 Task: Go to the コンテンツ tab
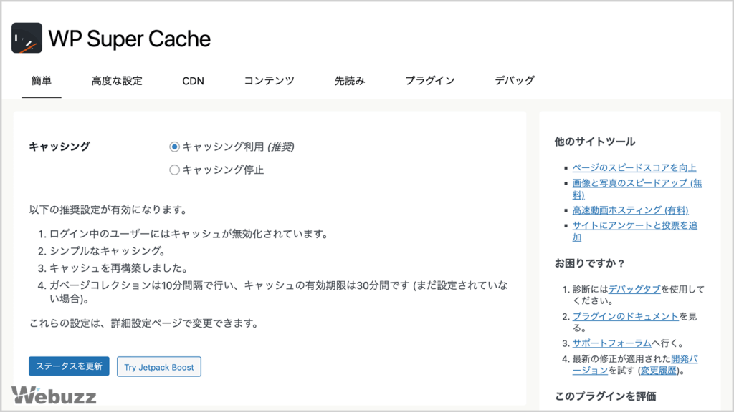click(x=270, y=81)
